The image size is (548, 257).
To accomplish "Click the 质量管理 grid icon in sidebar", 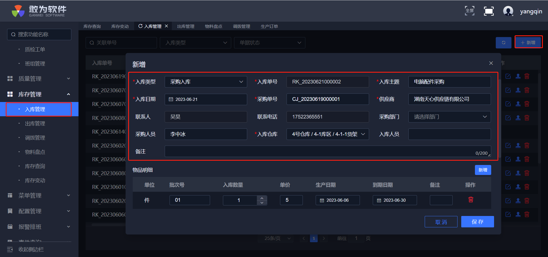I will click(10, 79).
